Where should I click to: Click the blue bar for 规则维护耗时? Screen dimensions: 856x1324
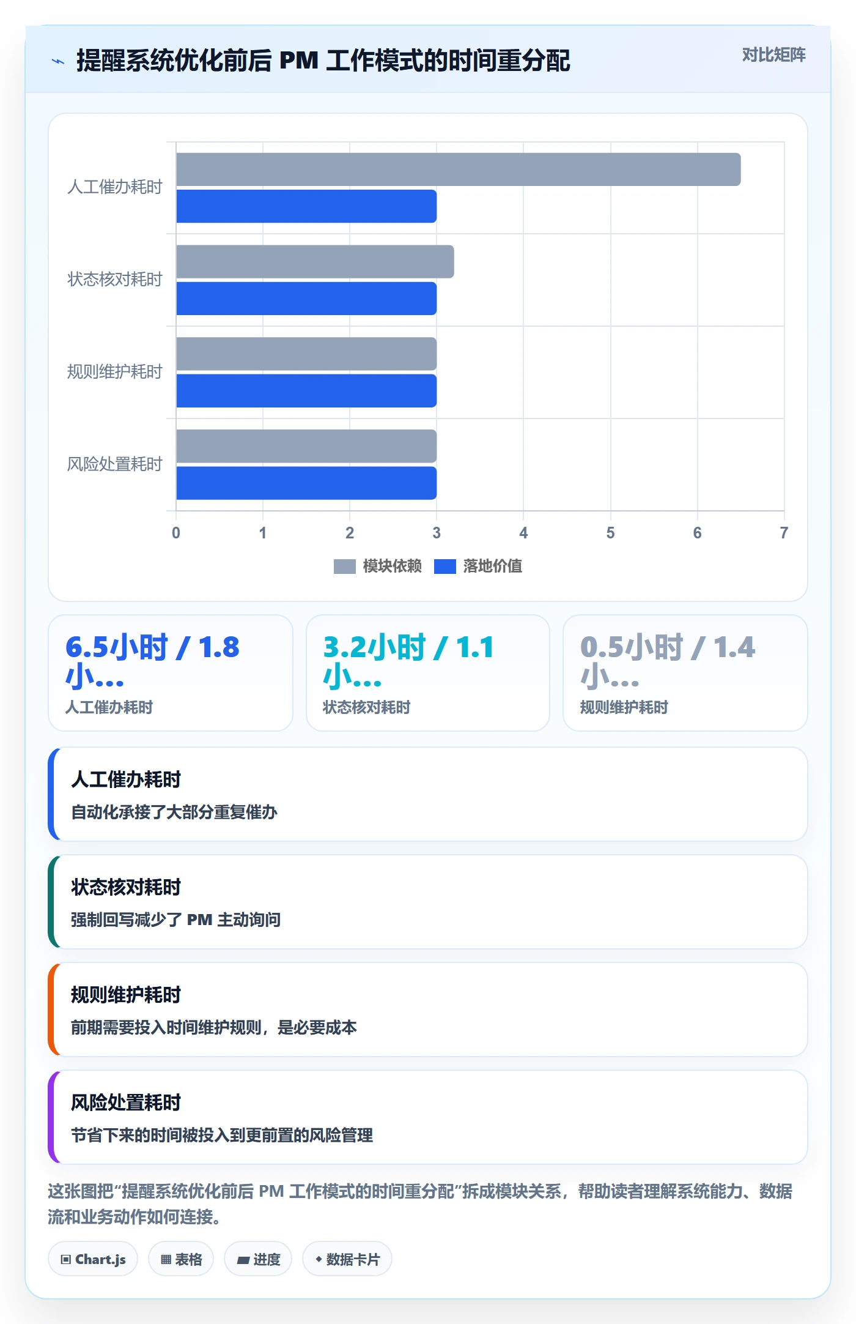pyautogui.click(x=306, y=391)
